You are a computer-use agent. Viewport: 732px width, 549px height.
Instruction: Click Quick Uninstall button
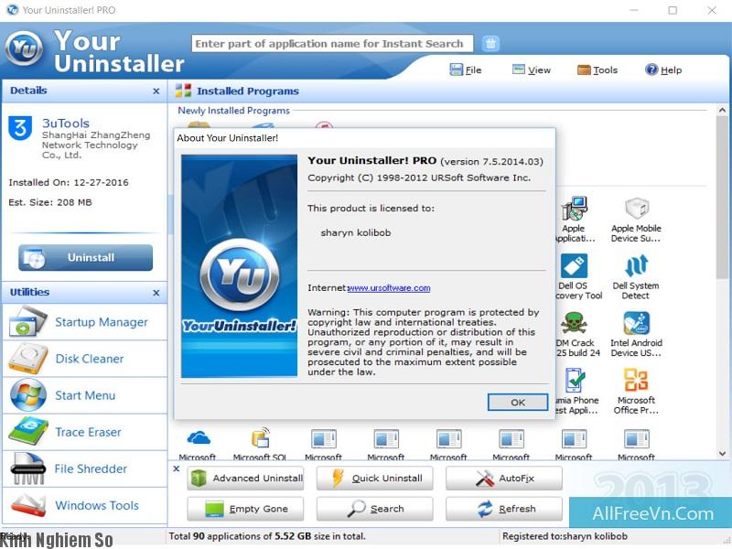[x=374, y=478]
